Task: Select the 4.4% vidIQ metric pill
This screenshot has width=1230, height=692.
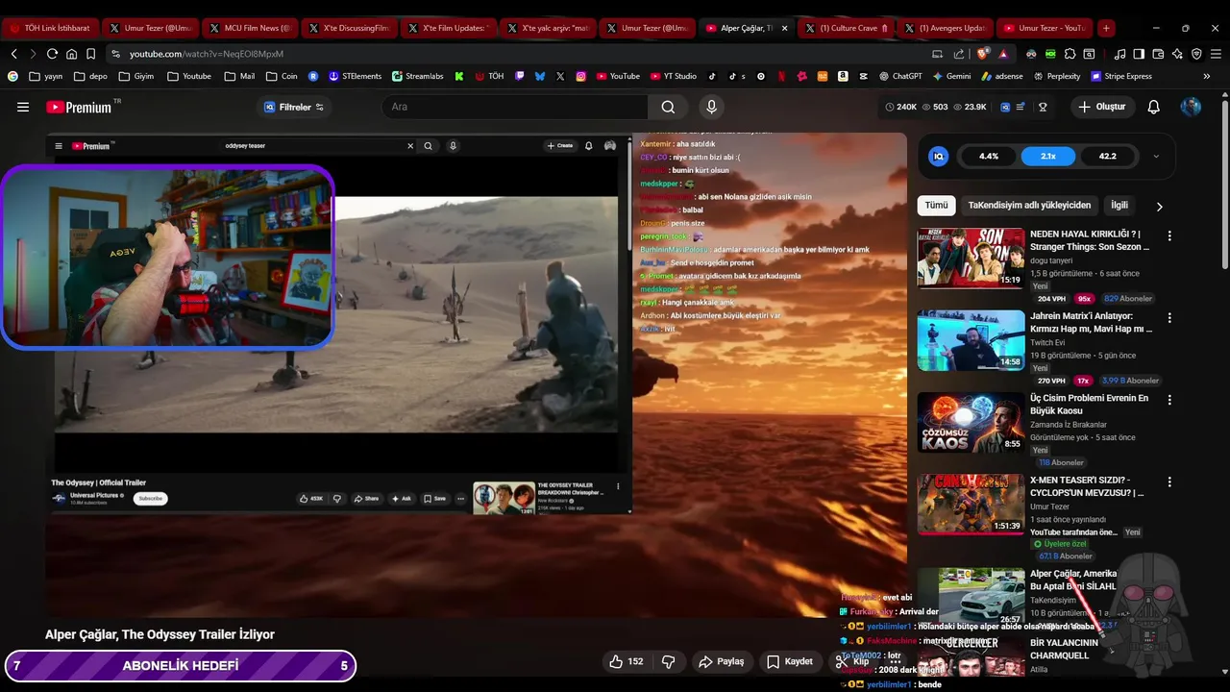Action: point(989,156)
